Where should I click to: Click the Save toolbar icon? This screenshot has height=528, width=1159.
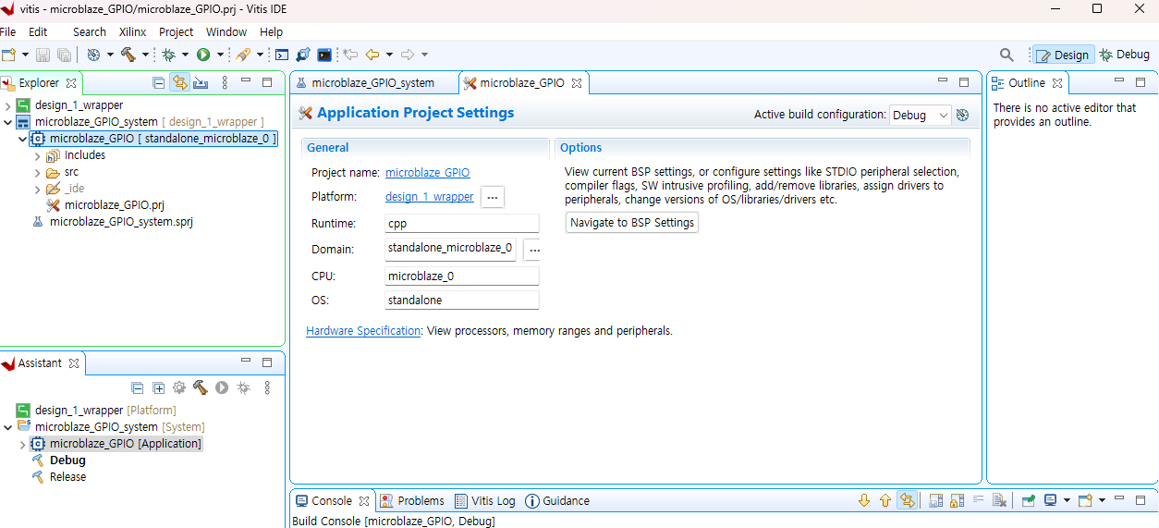43,55
